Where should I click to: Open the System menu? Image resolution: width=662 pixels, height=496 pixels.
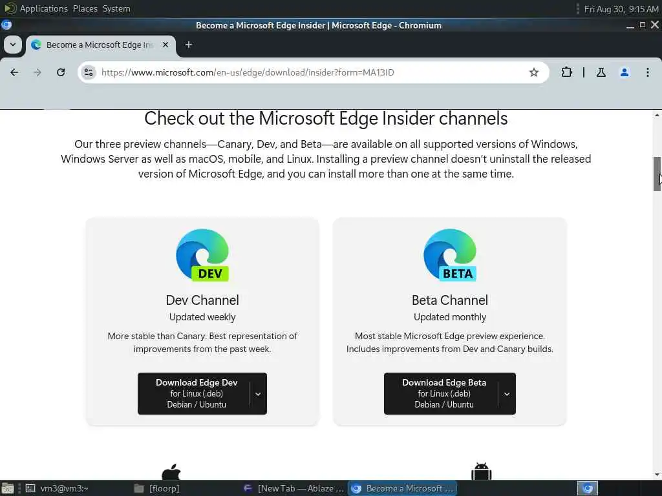(116, 8)
